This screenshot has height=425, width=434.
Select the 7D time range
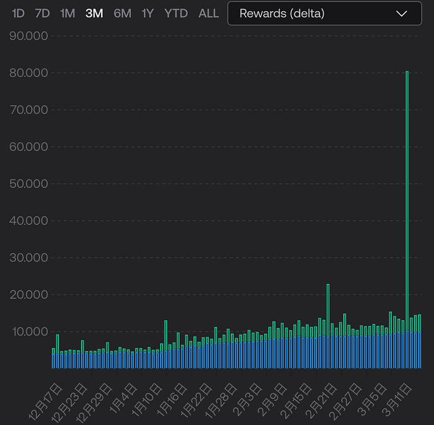[42, 13]
